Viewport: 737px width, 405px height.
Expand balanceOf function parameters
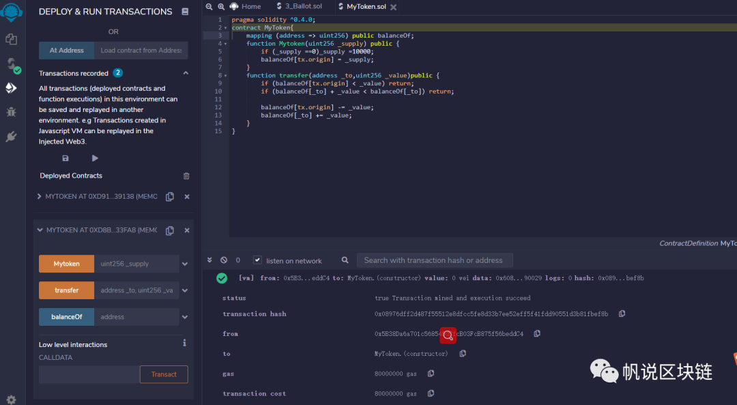click(x=185, y=317)
